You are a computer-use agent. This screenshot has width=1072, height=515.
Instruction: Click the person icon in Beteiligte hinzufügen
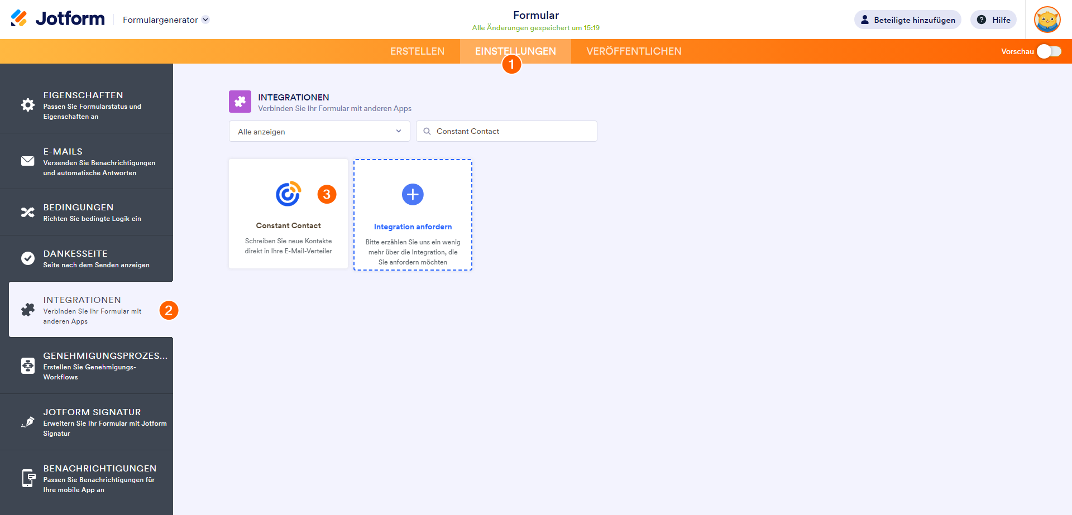865,20
